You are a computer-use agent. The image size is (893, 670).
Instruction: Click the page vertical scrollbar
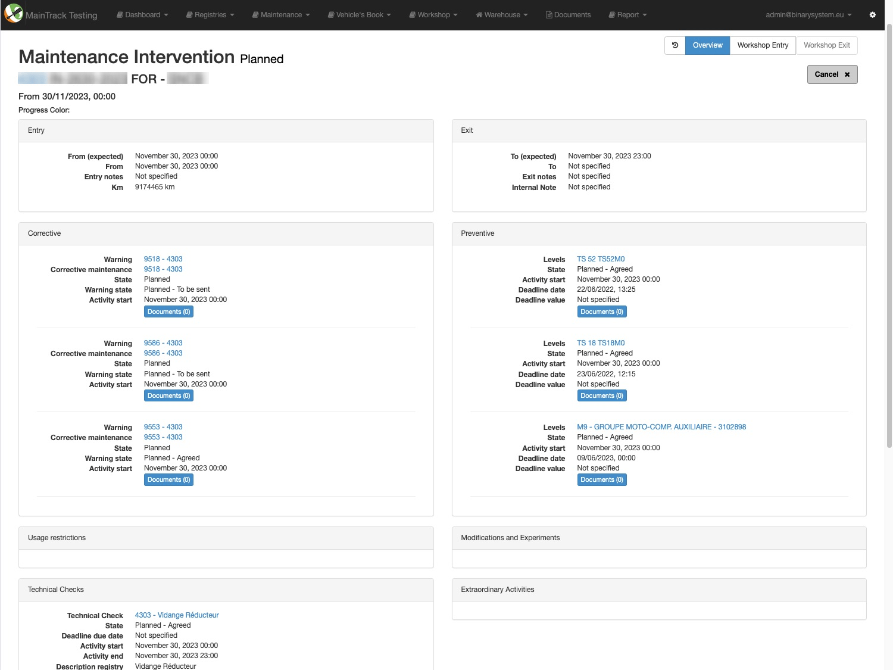pos(889,238)
